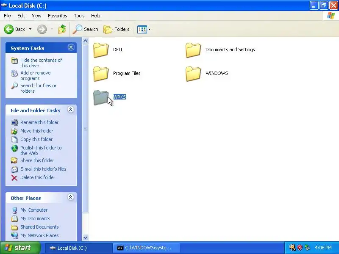Viewport: 339px width, 254px height.
Task: Open the Edit menu
Action: 21,16
